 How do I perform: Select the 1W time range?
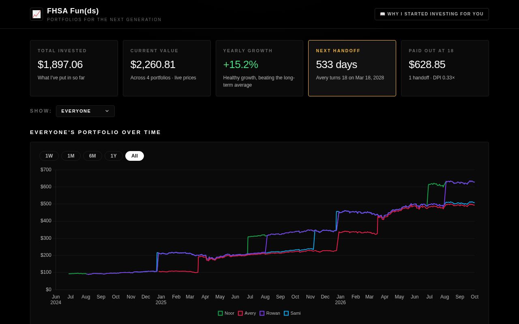pyautogui.click(x=49, y=156)
